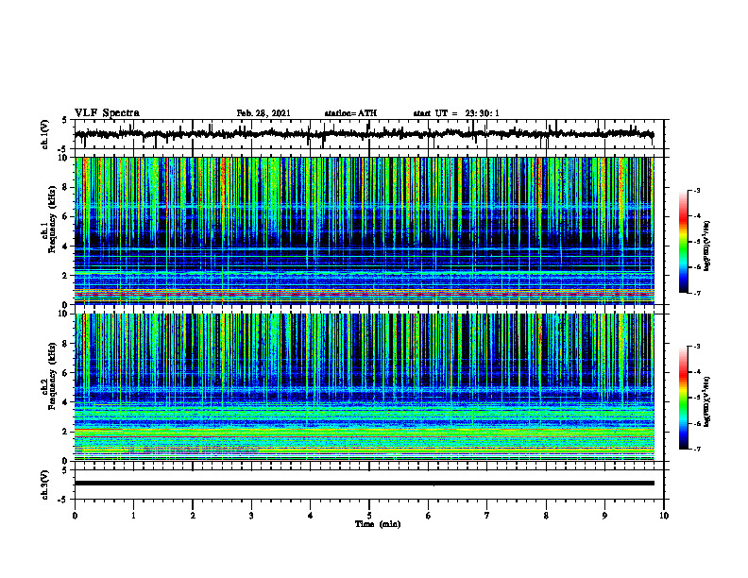Click the 'ch.3(V)' axis label
The width and height of the screenshot is (748, 578).
click(45, 485)
